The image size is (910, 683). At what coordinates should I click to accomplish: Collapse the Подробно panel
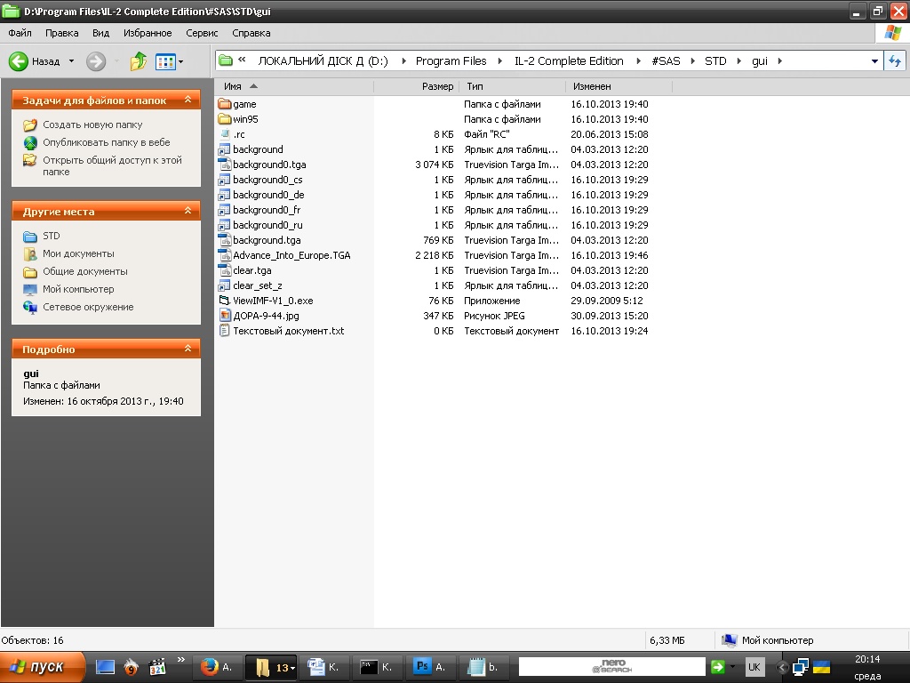(188, 349)
